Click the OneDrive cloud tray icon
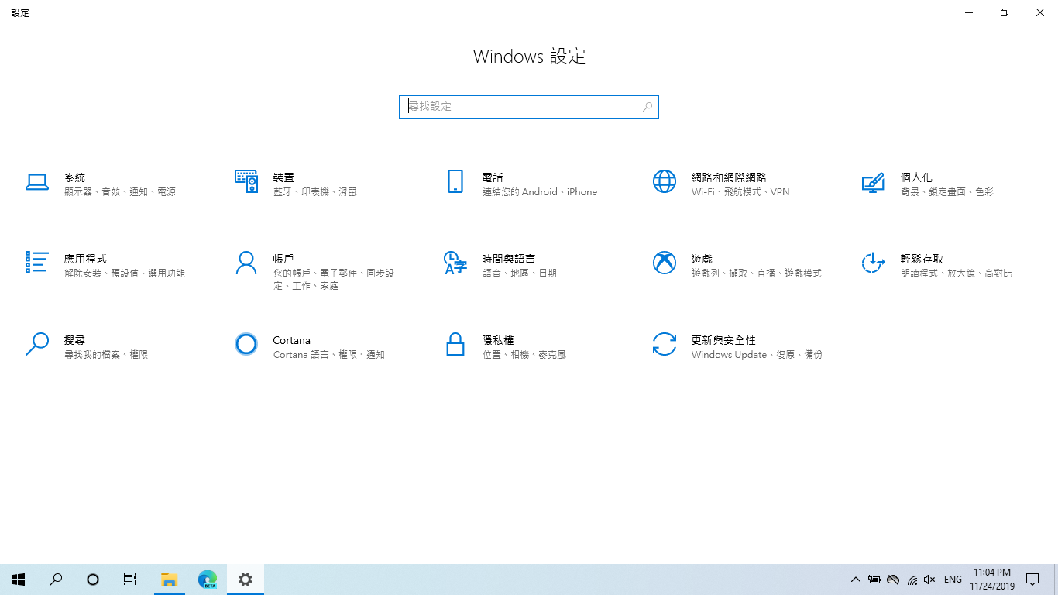Screen dimensions: 1058x595 tap(893, 580)
